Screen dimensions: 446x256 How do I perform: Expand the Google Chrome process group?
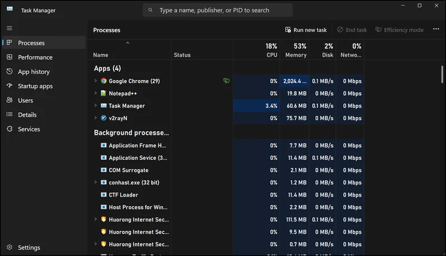(x=96, y=81)
